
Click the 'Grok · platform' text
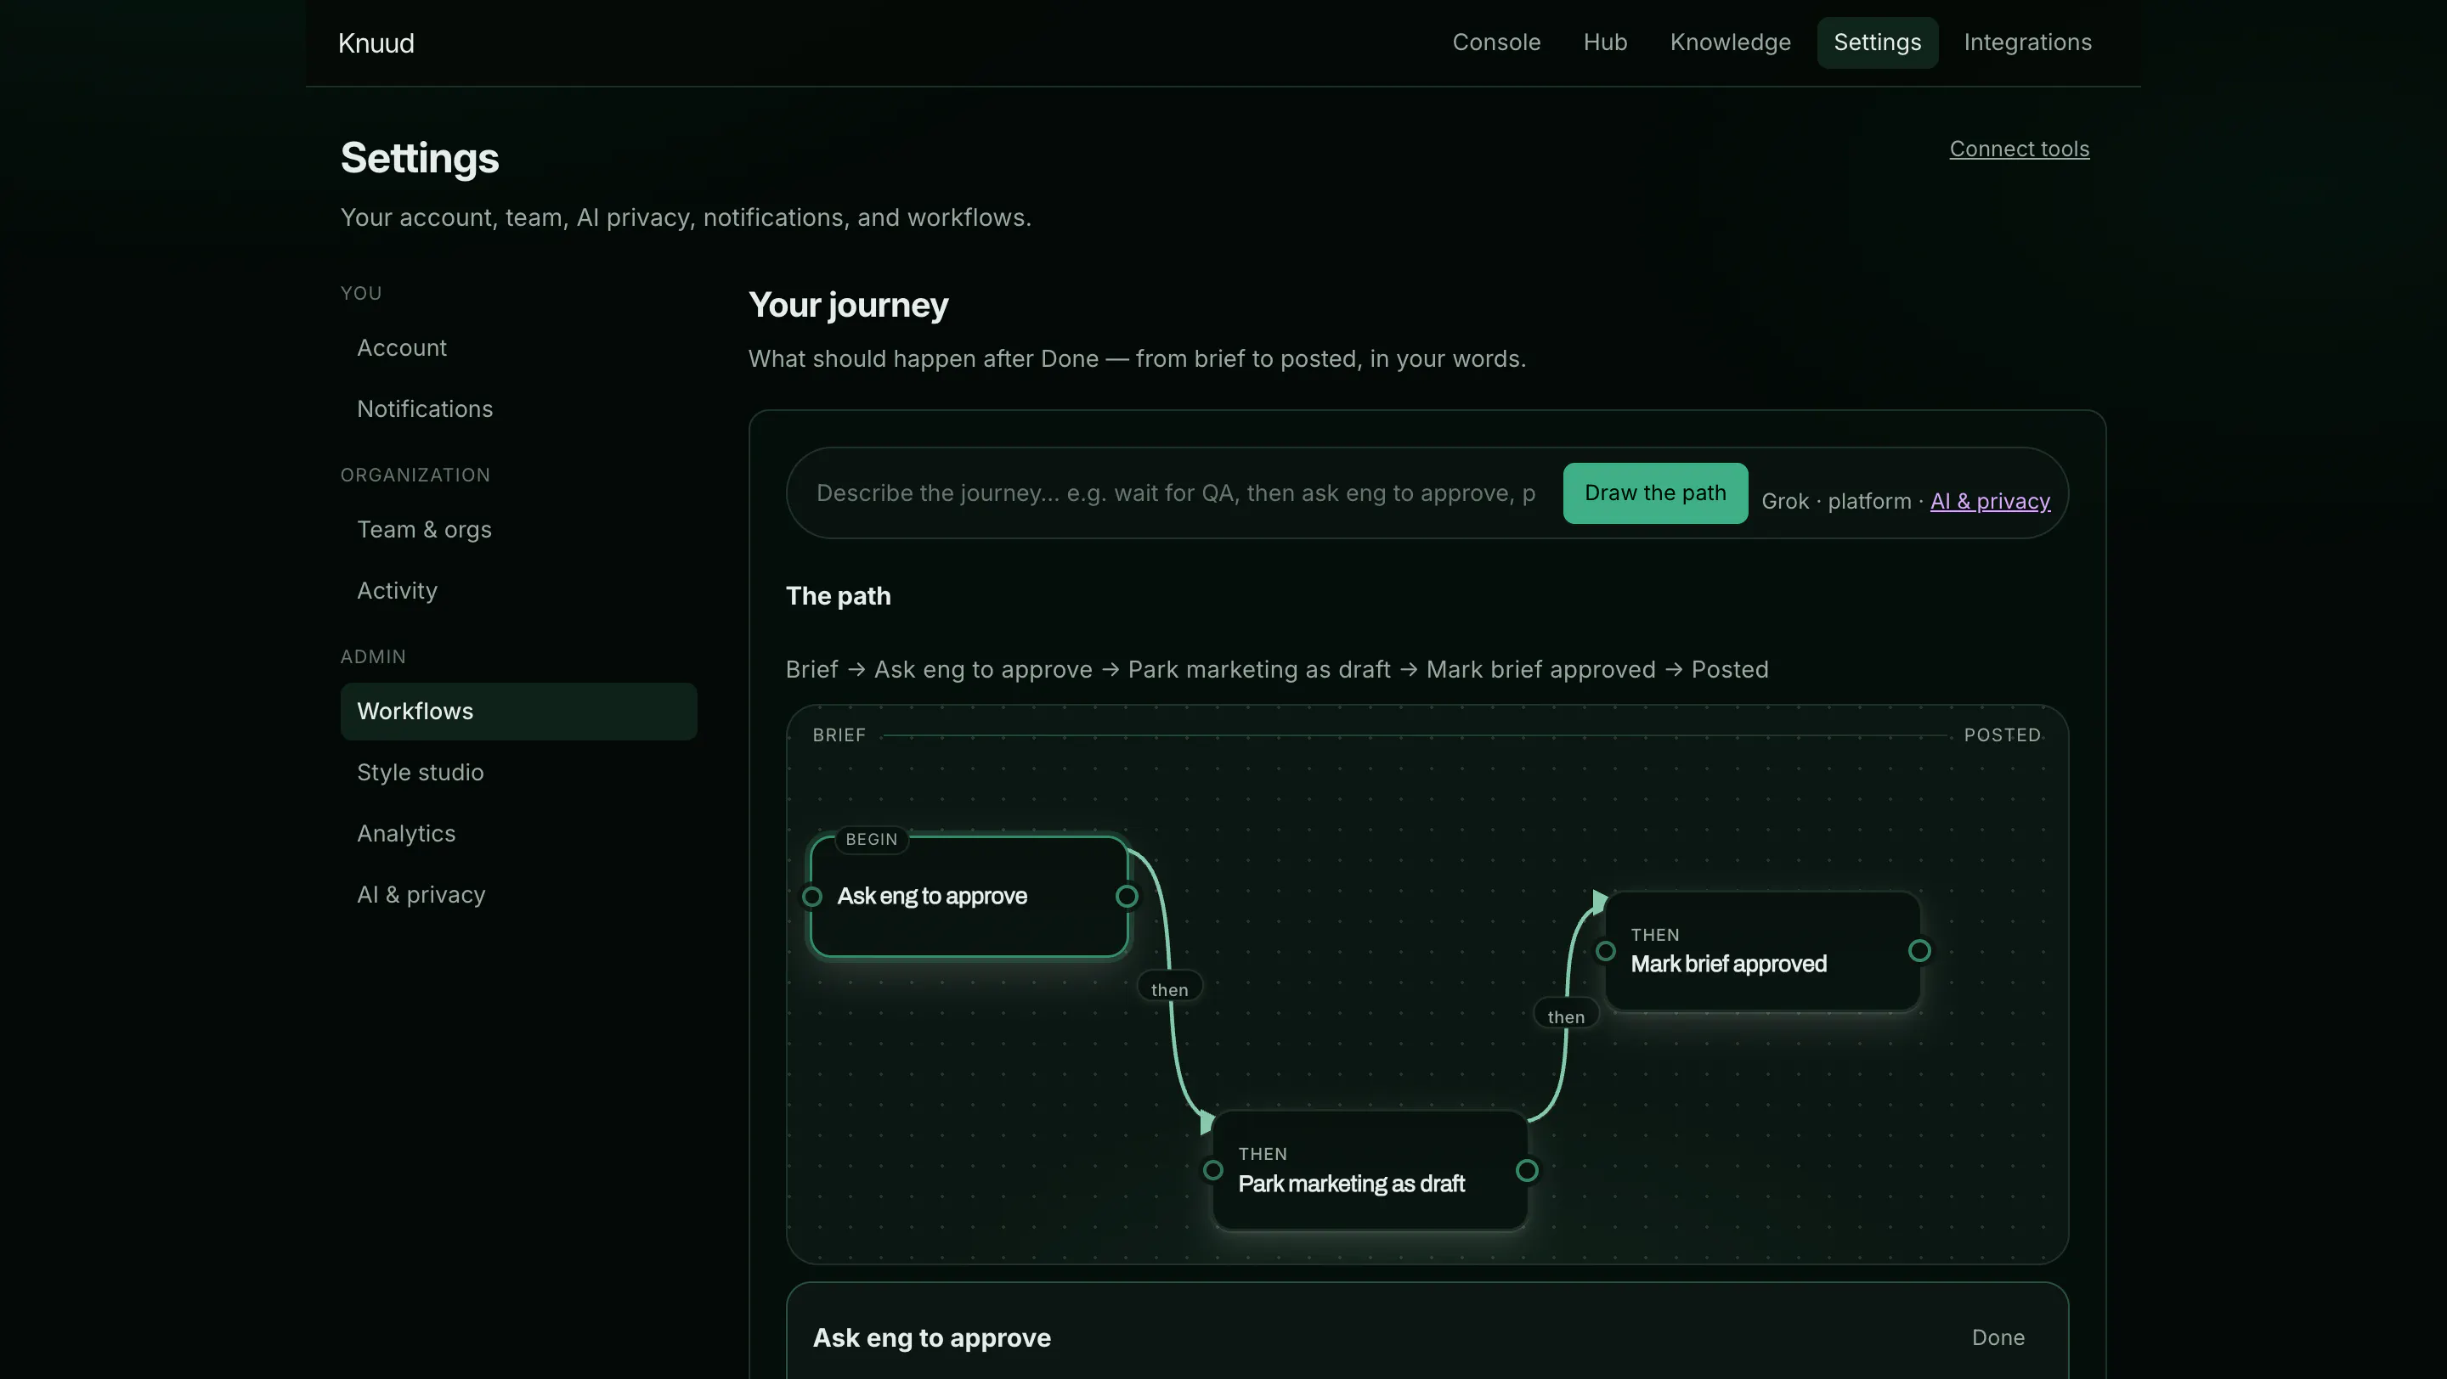coord(1836,501)
